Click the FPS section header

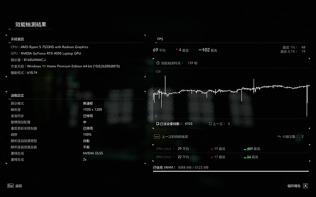(160, 39)
